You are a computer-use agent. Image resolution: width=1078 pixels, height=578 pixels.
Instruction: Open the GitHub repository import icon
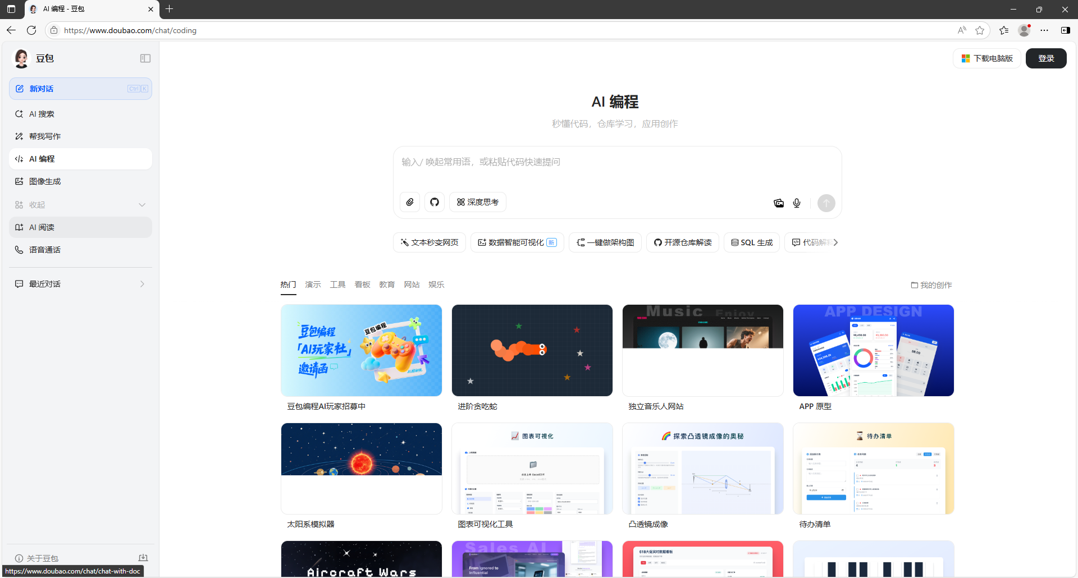435,202
